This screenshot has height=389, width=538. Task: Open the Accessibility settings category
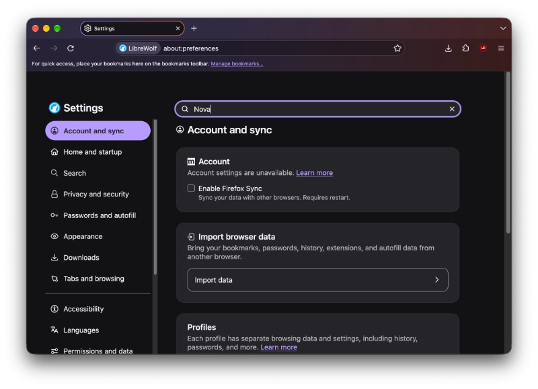pyautogui.click(x=98, y=309)
